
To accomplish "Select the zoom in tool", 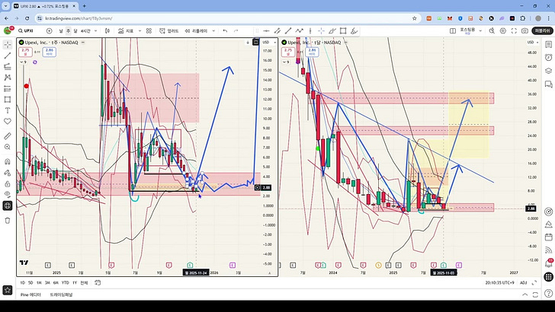I will [x=8, y=147].
